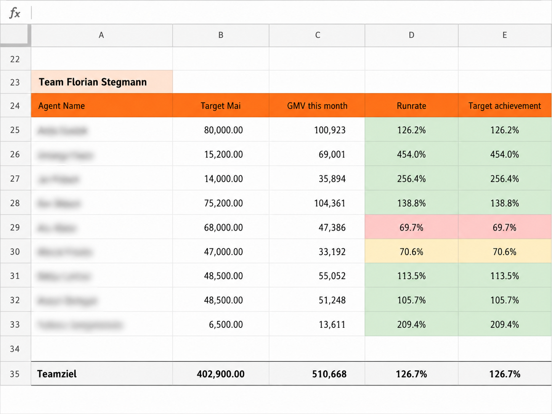Select the 104,361 GMV cell

click(x=317, y=203)
